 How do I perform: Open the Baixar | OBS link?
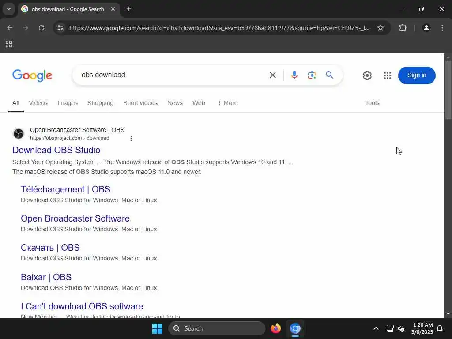[x=46, y=277]
